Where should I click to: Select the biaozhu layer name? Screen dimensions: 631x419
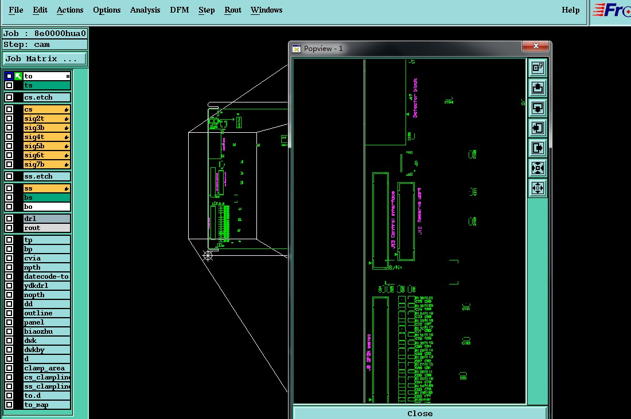point(46,331)
